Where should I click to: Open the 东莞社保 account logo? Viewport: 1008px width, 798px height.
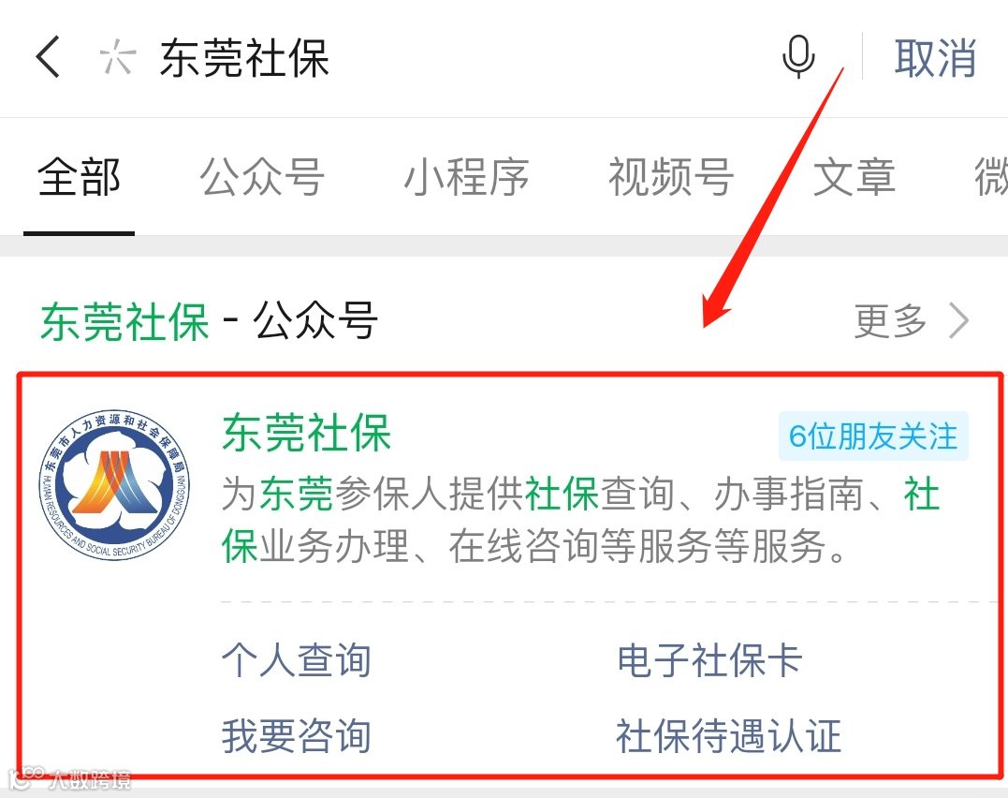[x=114, y=484]
